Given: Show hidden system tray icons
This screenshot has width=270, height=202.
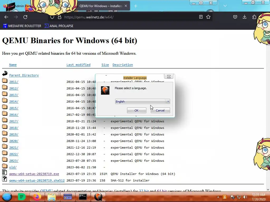Looking at the screenshot, I should 218,197.
